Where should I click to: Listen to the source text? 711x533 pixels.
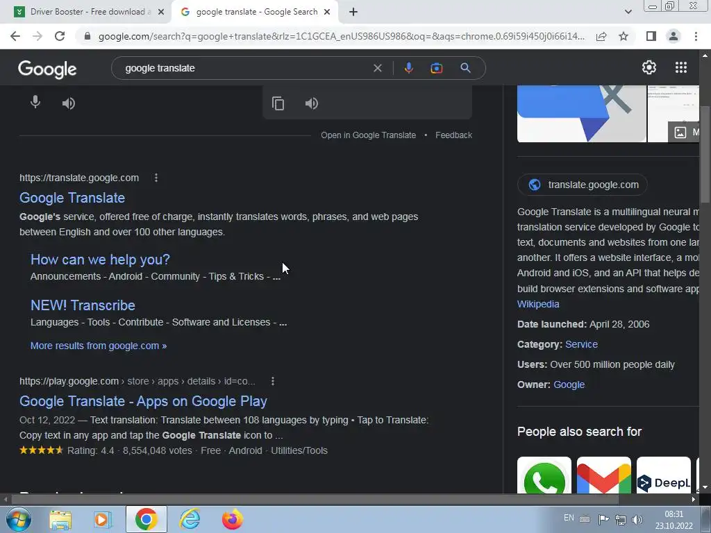tap(69, 103)
